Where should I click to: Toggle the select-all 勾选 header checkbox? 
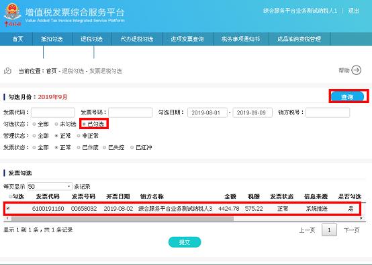[x=11, y=197]
